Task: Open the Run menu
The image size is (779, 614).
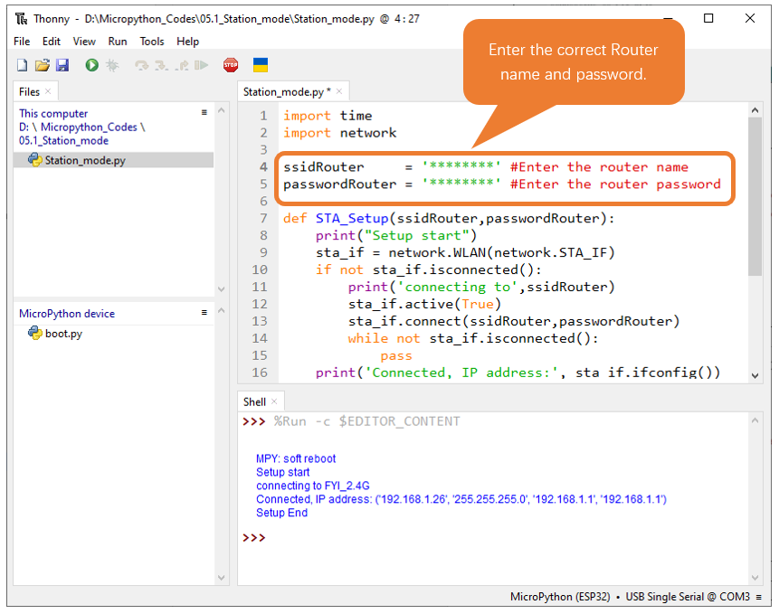Action: coord(118,42)
